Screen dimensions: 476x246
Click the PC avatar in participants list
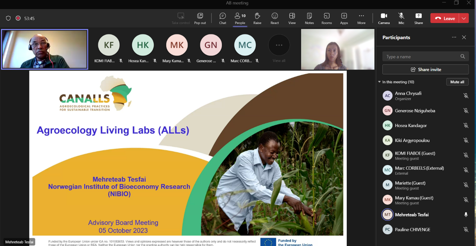[387, 230]
